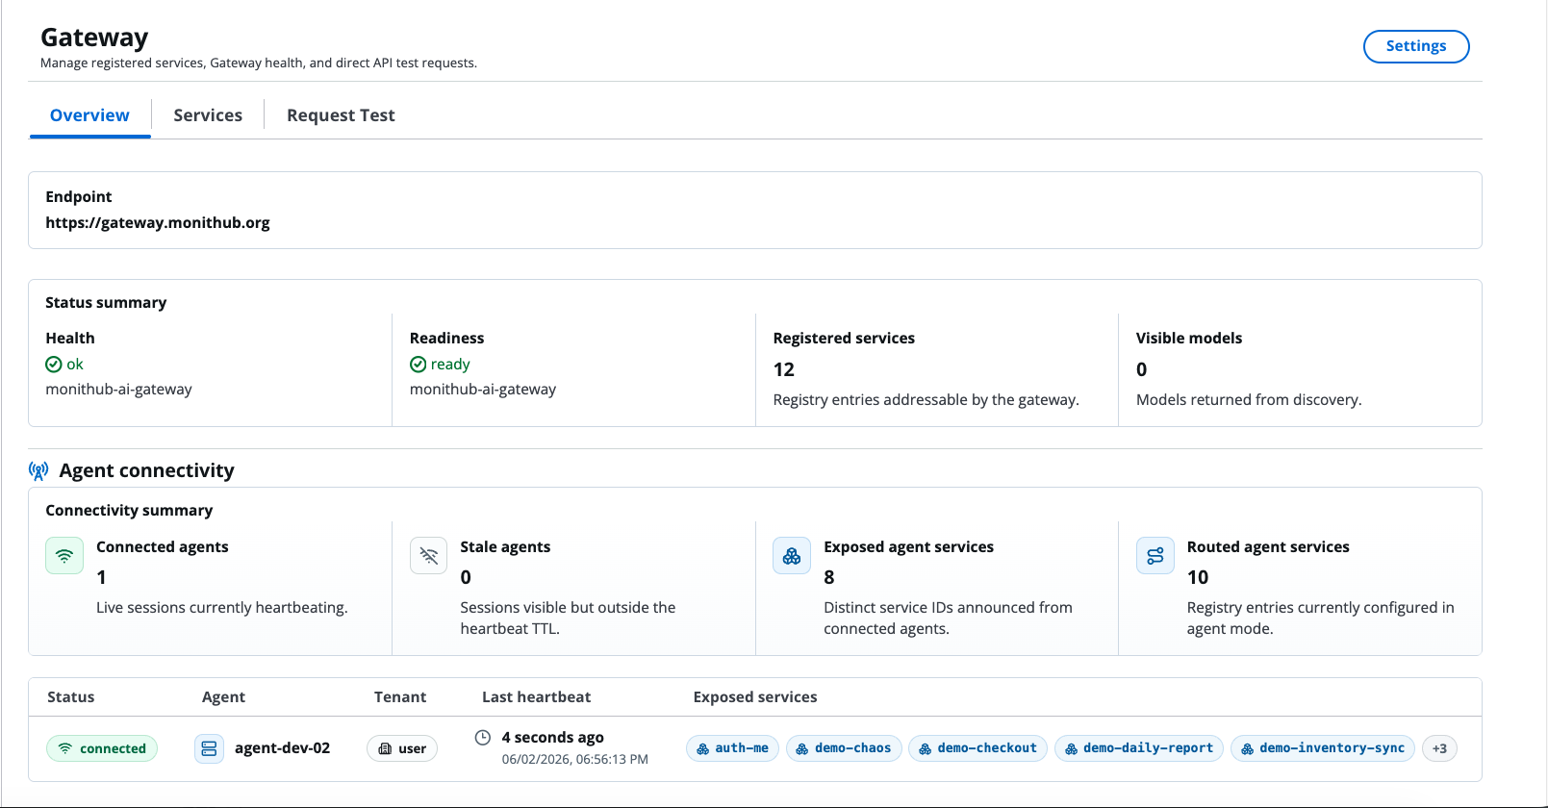Click the Connected agents count 1

(102, 577)
